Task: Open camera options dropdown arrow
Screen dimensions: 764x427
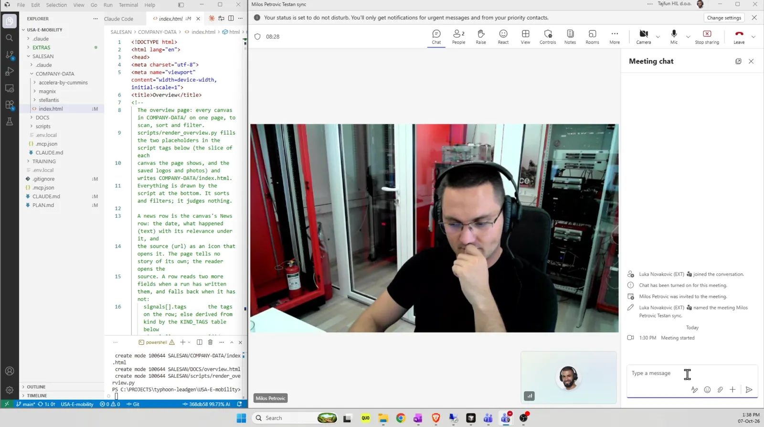Action: coord(658,37)
